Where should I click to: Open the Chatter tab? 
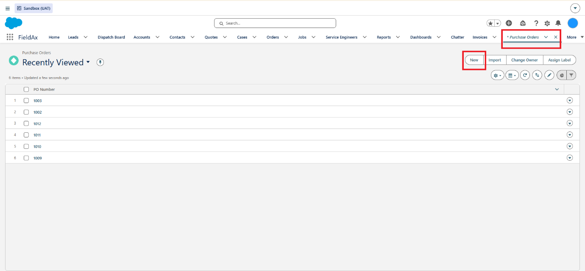click(x=457, y=37)
